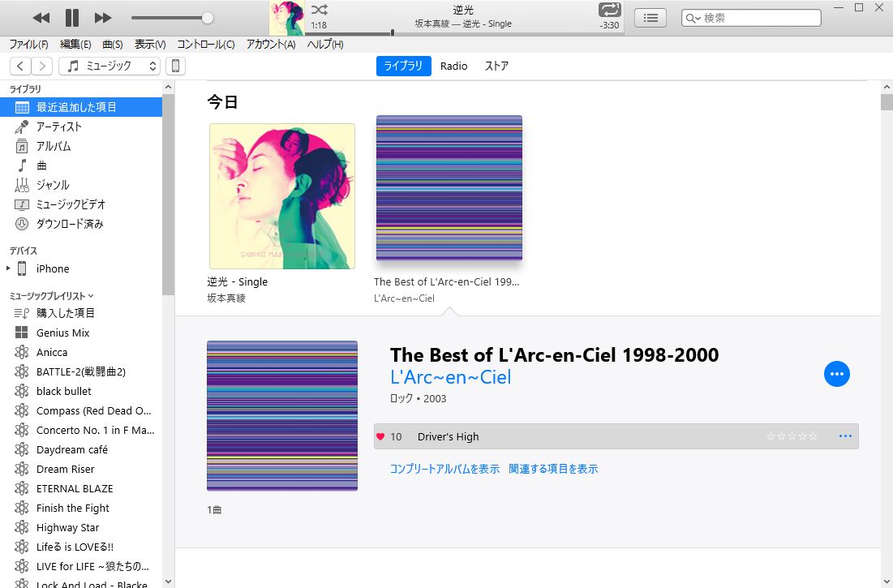Pause the currently playing song
Screen dimensions: 893x588
point(72,18)
